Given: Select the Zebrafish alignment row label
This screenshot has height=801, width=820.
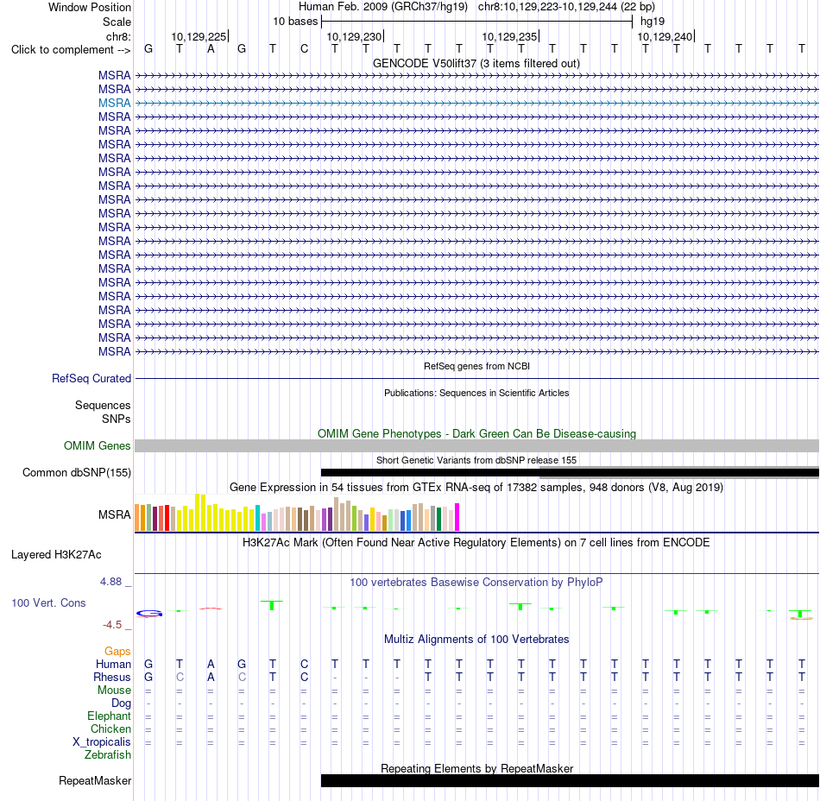Looking at the screenshot, I should point(108,755).
